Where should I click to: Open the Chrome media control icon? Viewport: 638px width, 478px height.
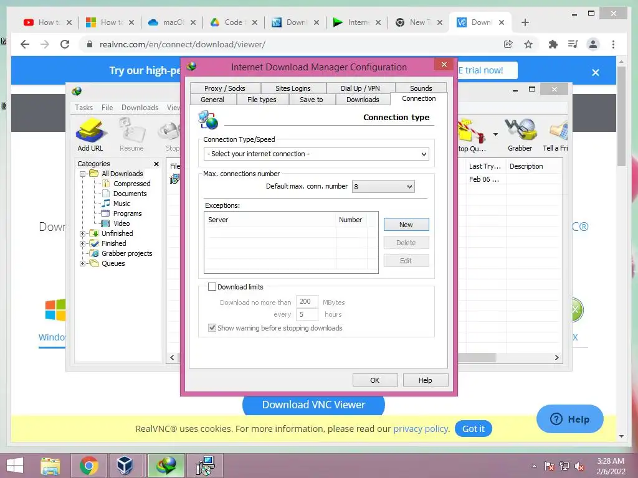click(x=573, y=44)
